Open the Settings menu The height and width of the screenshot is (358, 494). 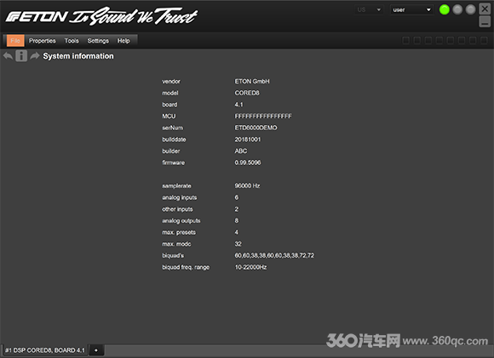tap(98, 41)
